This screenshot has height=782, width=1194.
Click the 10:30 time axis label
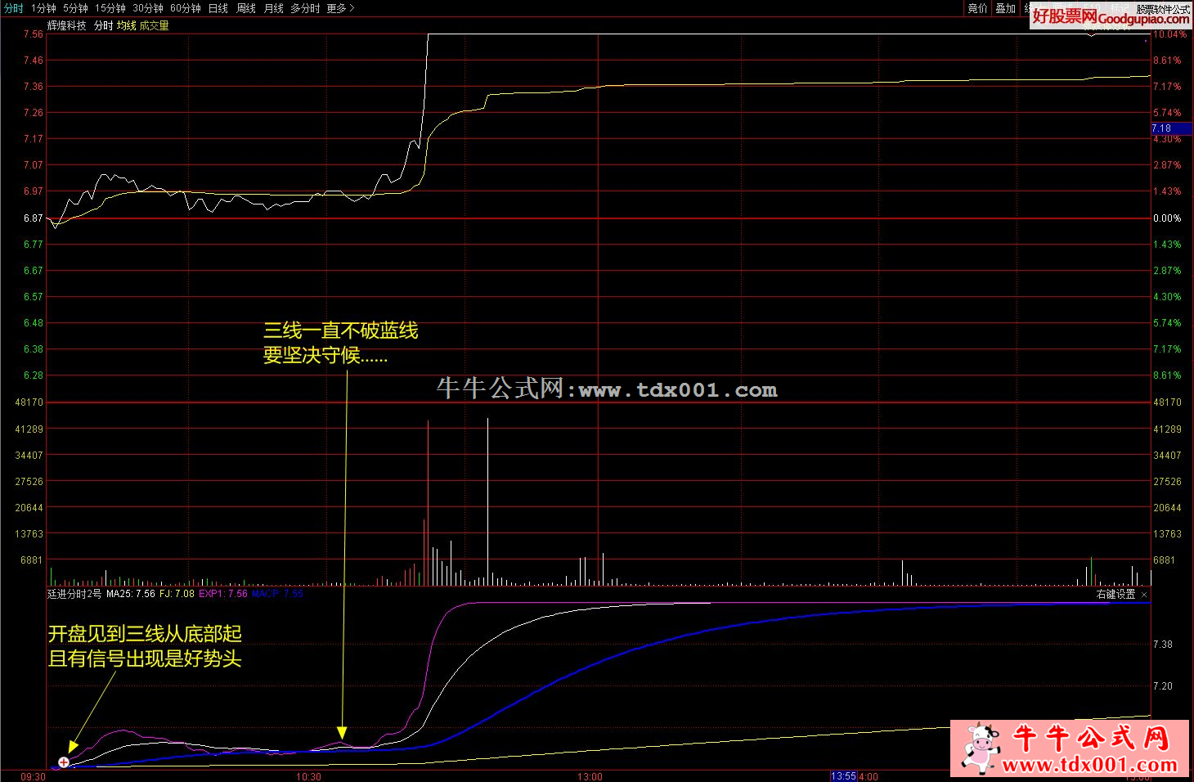pyautogui.click(x=308, y=776)
